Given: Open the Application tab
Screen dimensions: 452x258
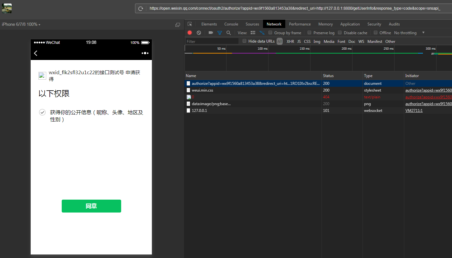Looking at the screenshot, I should point(350,24).
